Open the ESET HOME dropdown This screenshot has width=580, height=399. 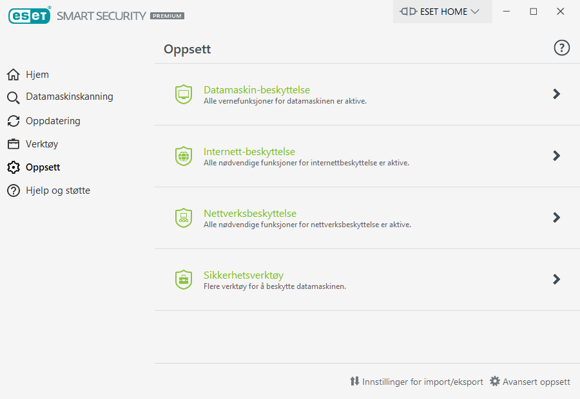[442, 12]
